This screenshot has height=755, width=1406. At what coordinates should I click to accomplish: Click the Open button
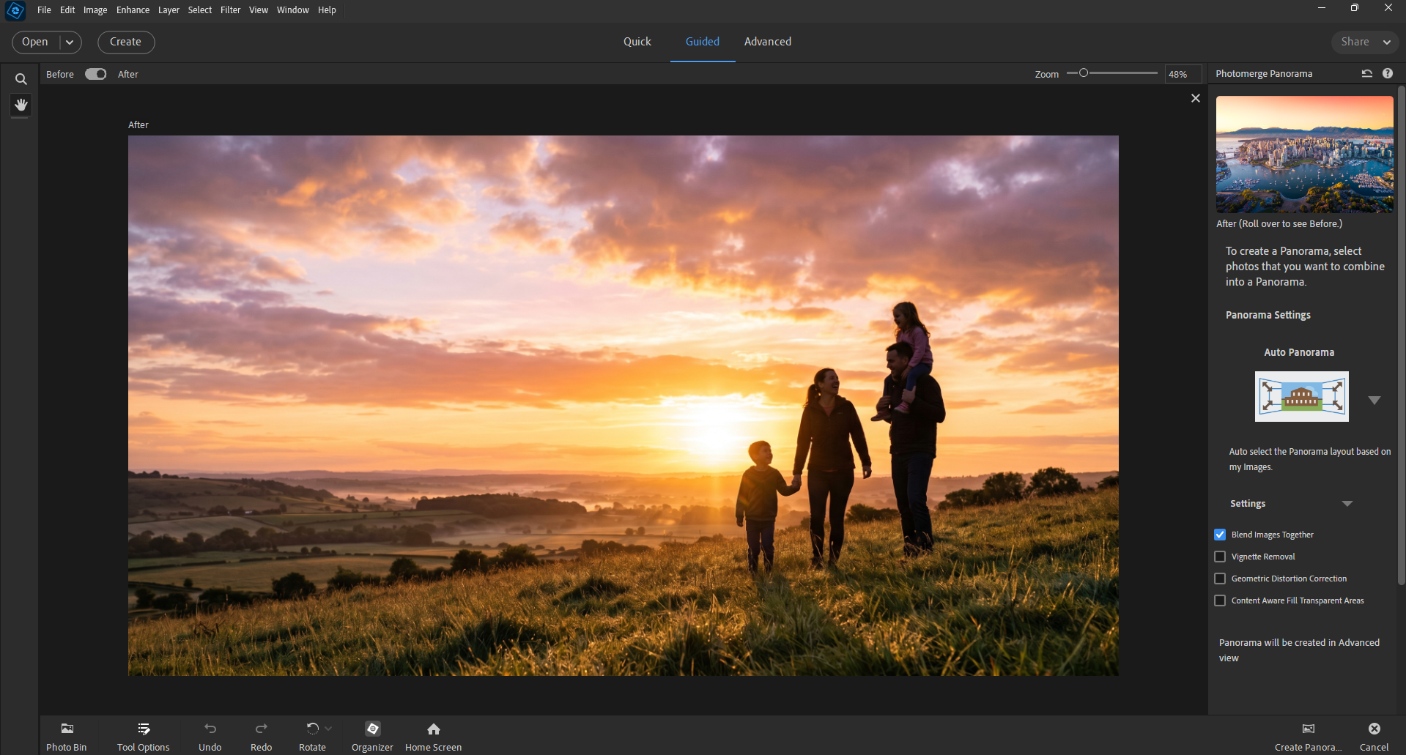tap(35, 42)
